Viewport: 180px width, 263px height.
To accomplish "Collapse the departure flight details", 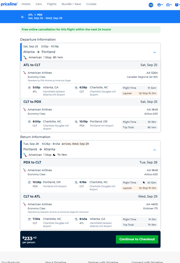I will click(154, 52).
